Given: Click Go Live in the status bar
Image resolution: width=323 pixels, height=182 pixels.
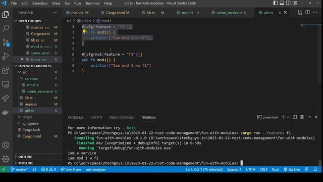Looking at the screenshot, I should click(x=292, y=169).
